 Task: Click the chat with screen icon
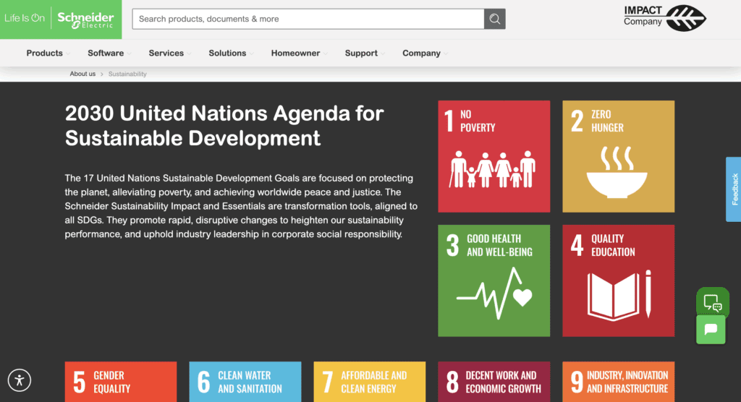(712, 302)
